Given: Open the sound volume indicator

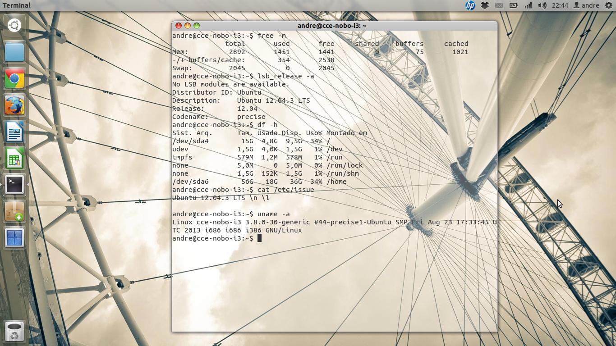Looking at the screenshot, I should tap(542, 5).
